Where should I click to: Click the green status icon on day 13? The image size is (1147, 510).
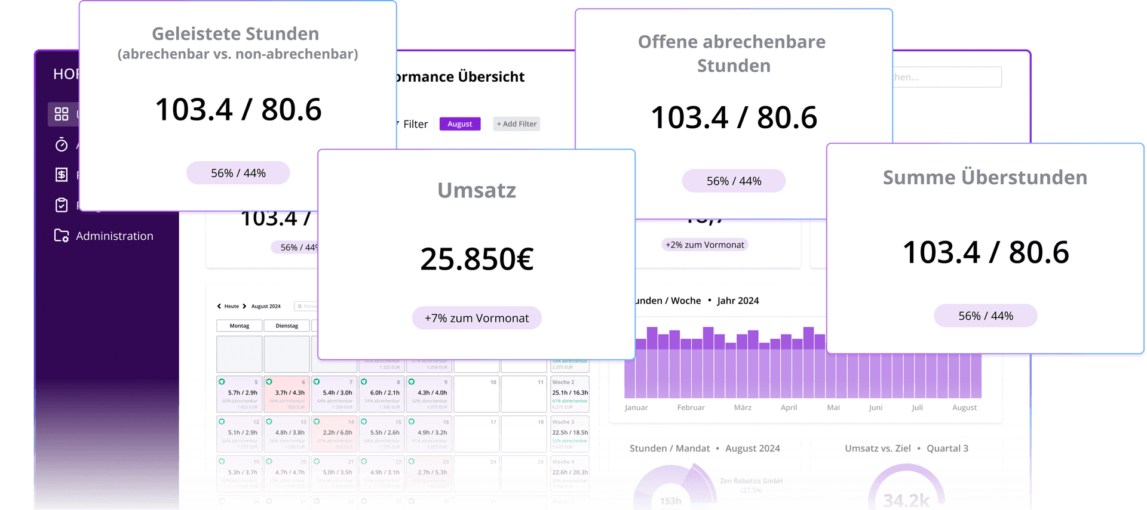[x=269, y=422]
